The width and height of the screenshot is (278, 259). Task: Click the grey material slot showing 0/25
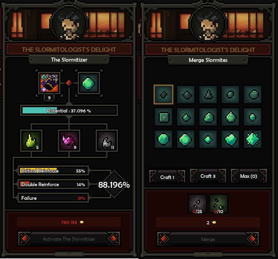tap(198, 204)
